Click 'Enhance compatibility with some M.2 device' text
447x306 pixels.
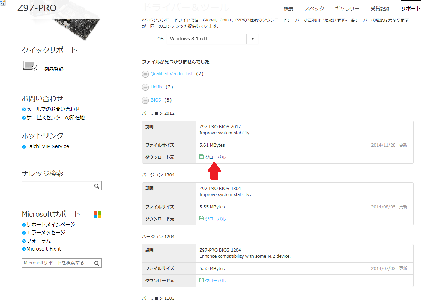click(245, 256)
